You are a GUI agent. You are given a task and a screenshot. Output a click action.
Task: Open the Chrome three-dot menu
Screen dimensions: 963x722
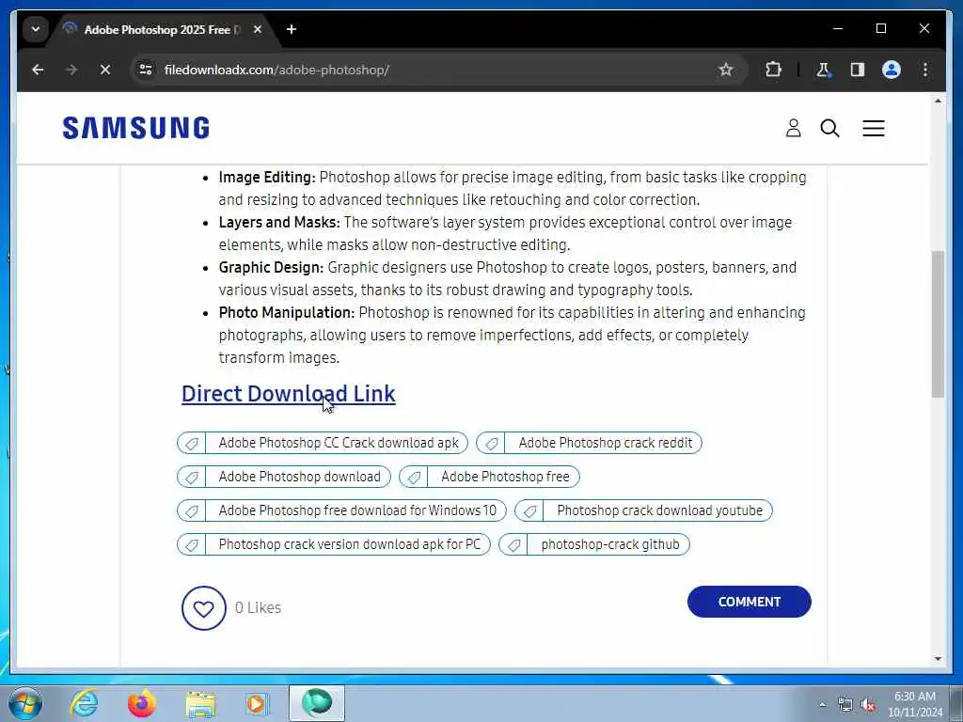(925, 70)
